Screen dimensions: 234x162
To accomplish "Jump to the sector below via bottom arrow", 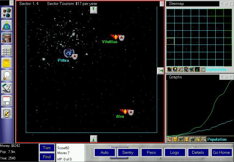I will coord(94,138).
